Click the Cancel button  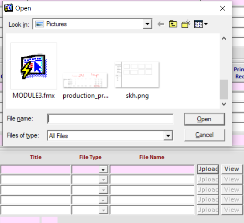(x=204, y=135)
